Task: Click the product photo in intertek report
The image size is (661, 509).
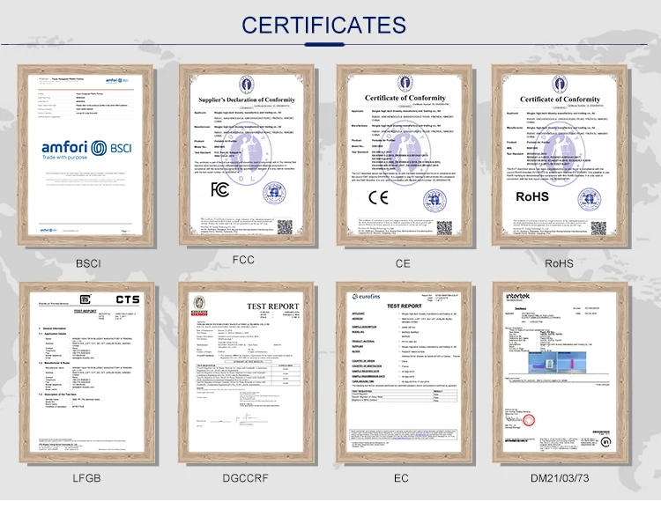Action: 556,362
